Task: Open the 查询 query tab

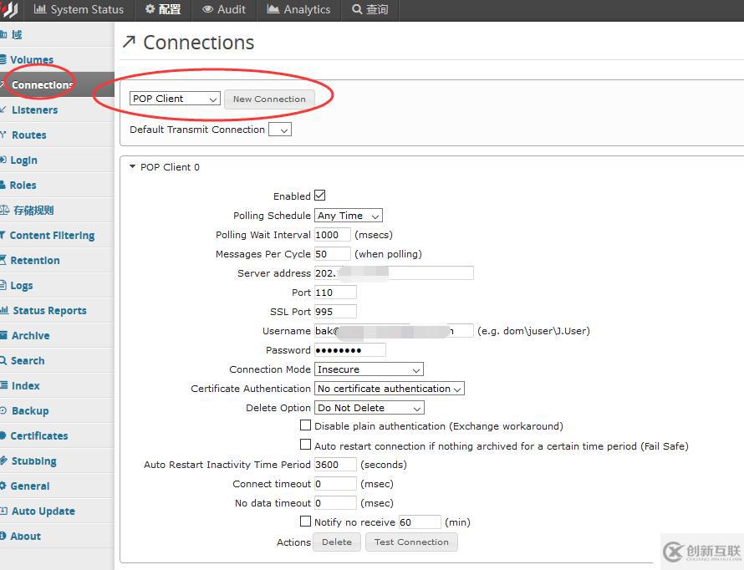Action: (370, 9)
